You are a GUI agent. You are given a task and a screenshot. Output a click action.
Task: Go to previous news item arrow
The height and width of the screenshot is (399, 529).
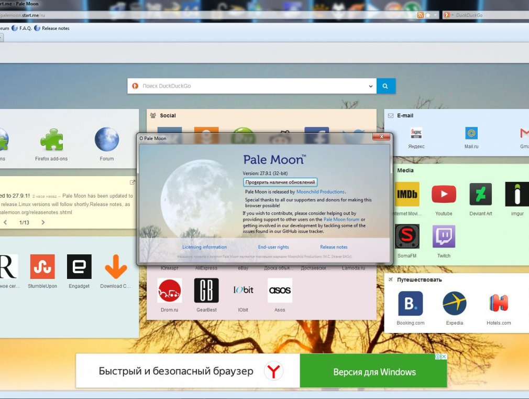(5, 222)
